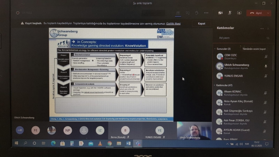Collapse the Sunucular (3) section
Image resolution: width=279 pixels, height=157 pixels.
tap(215, 49)
